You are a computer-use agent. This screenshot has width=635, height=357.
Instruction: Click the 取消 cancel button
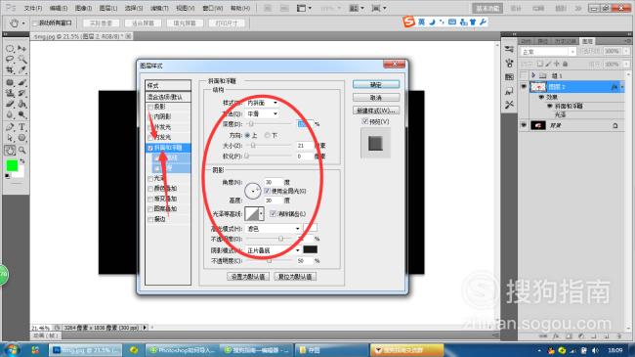click(x=376, y=98)
